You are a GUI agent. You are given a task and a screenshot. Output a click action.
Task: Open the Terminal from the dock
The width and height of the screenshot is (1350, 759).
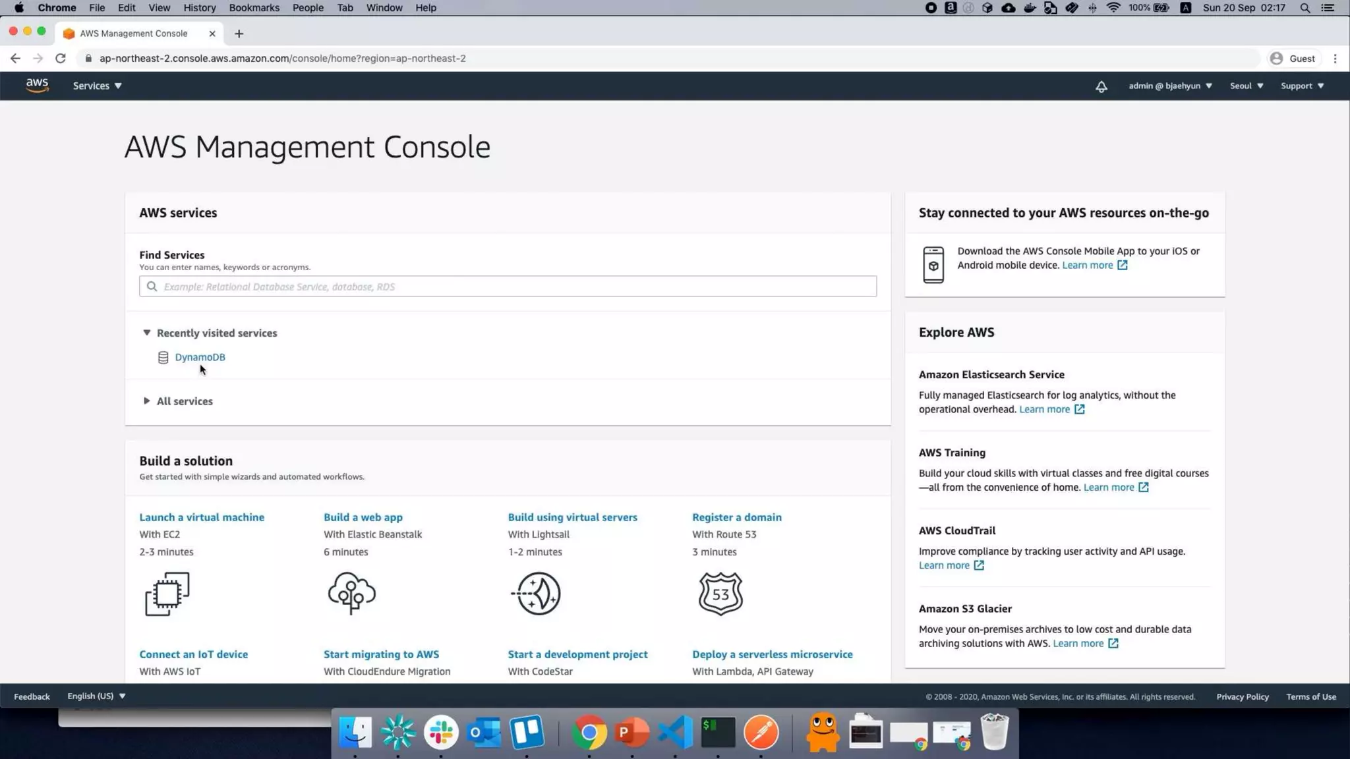(x=718, y=732)
